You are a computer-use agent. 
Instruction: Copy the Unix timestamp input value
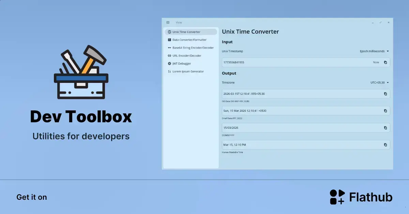pos(385,63)
